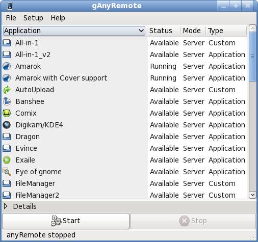Click the Stop button

tap(193, 221)
